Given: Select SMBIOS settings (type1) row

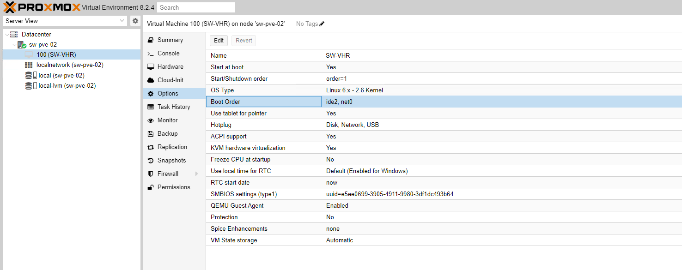Looking at the screenshot, I should pos(444,194).
